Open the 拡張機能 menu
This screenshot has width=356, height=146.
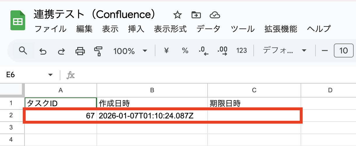click(280, 29)
